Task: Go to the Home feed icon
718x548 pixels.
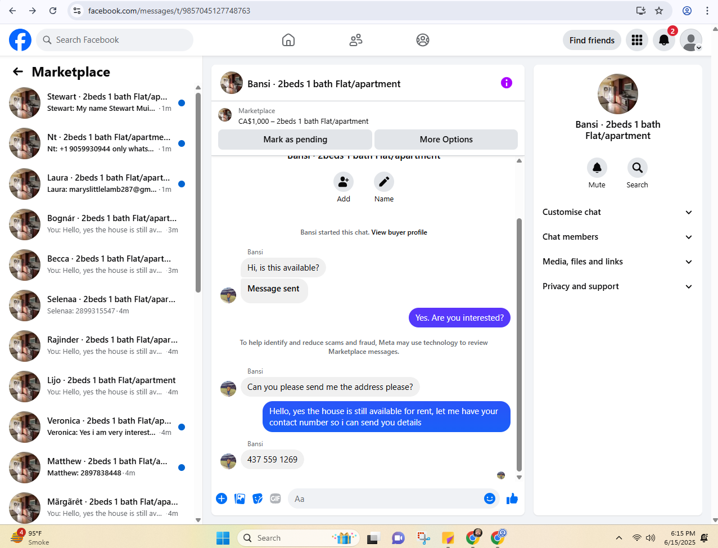Action: click(x=288, y=40)
